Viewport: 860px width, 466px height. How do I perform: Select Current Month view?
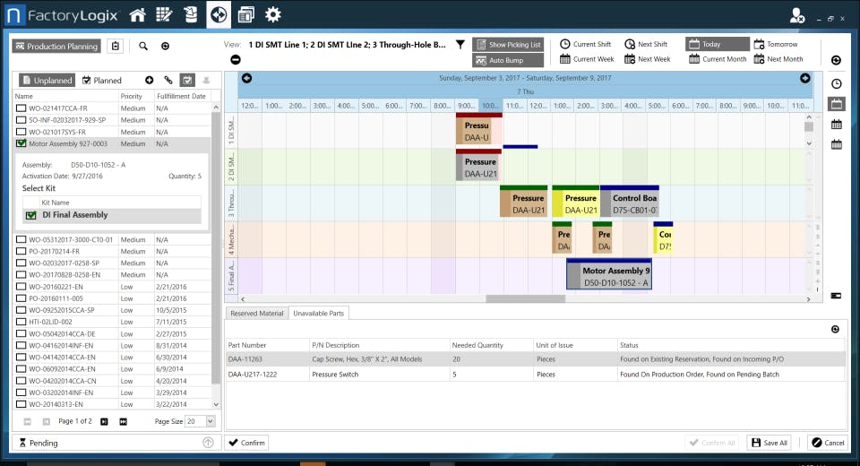pos(718,59)
